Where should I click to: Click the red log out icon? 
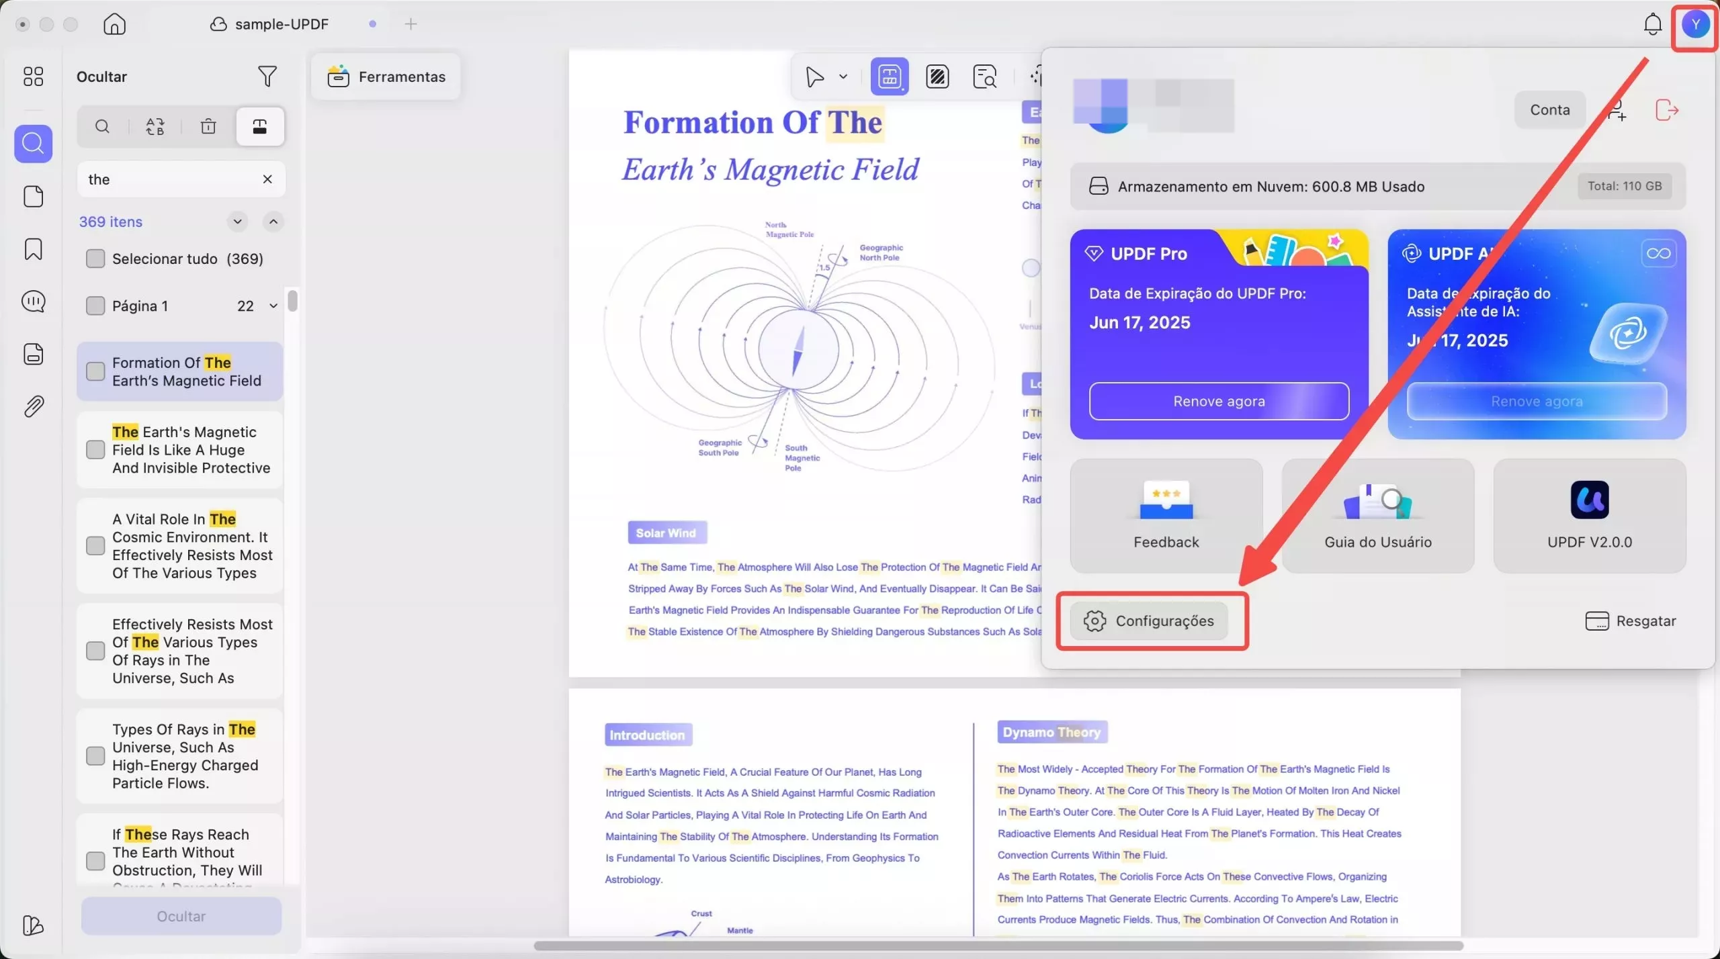[x=1666, y=109]
